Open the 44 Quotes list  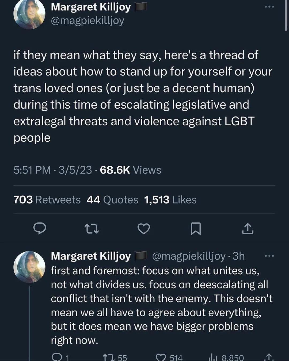(112, 199)
